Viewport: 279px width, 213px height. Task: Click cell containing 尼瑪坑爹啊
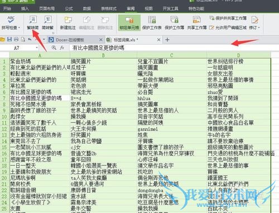[40, 178]
